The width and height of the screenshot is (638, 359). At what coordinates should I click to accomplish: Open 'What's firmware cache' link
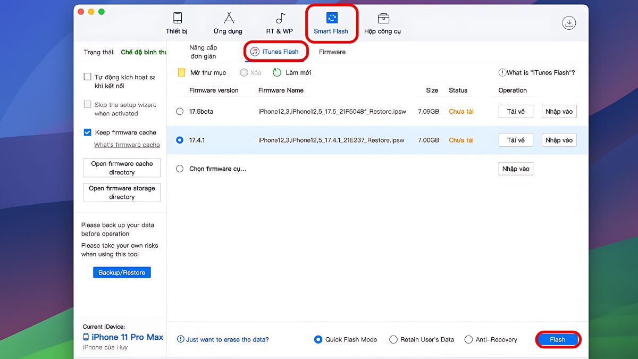click(x=127, y=145)
